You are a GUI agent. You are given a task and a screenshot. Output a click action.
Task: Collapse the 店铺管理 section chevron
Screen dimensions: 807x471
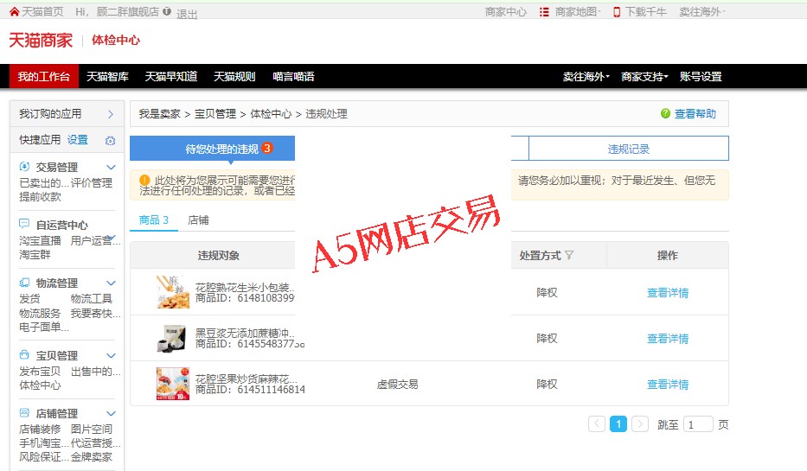[x=112, y=413]
